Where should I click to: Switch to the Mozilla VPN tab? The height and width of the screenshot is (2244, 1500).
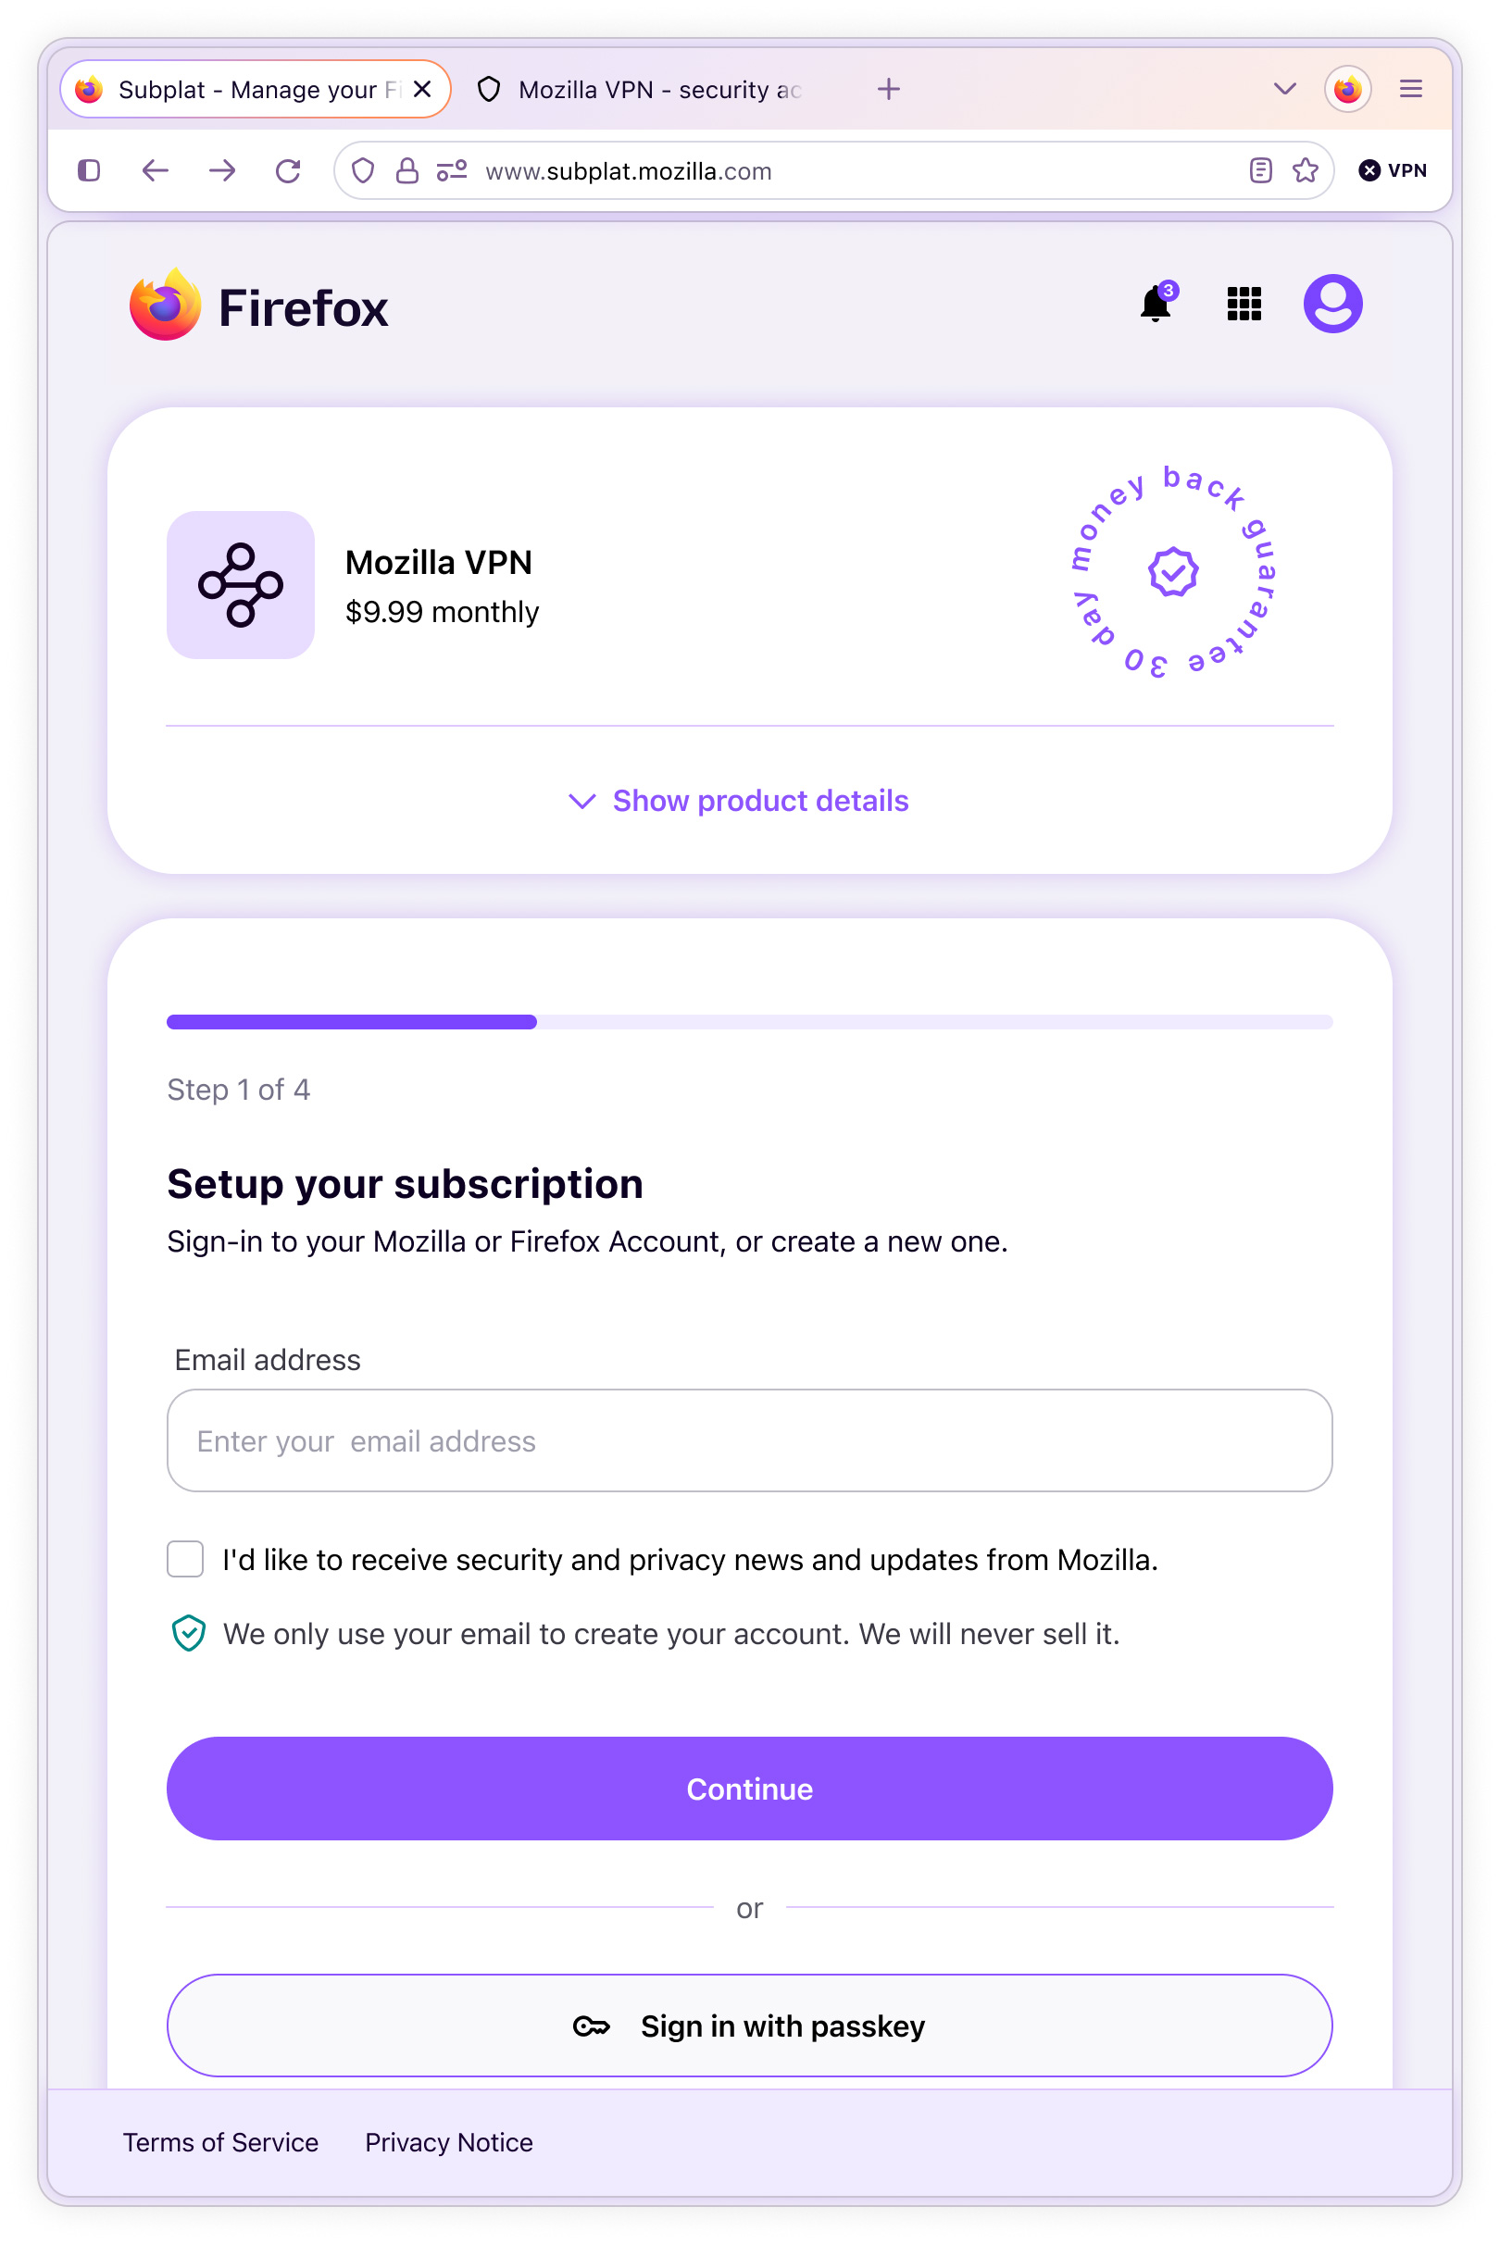tap(641, 89)
